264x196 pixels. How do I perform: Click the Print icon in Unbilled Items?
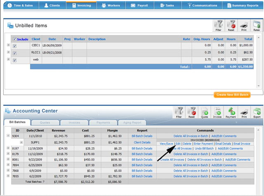pos(244,26)
